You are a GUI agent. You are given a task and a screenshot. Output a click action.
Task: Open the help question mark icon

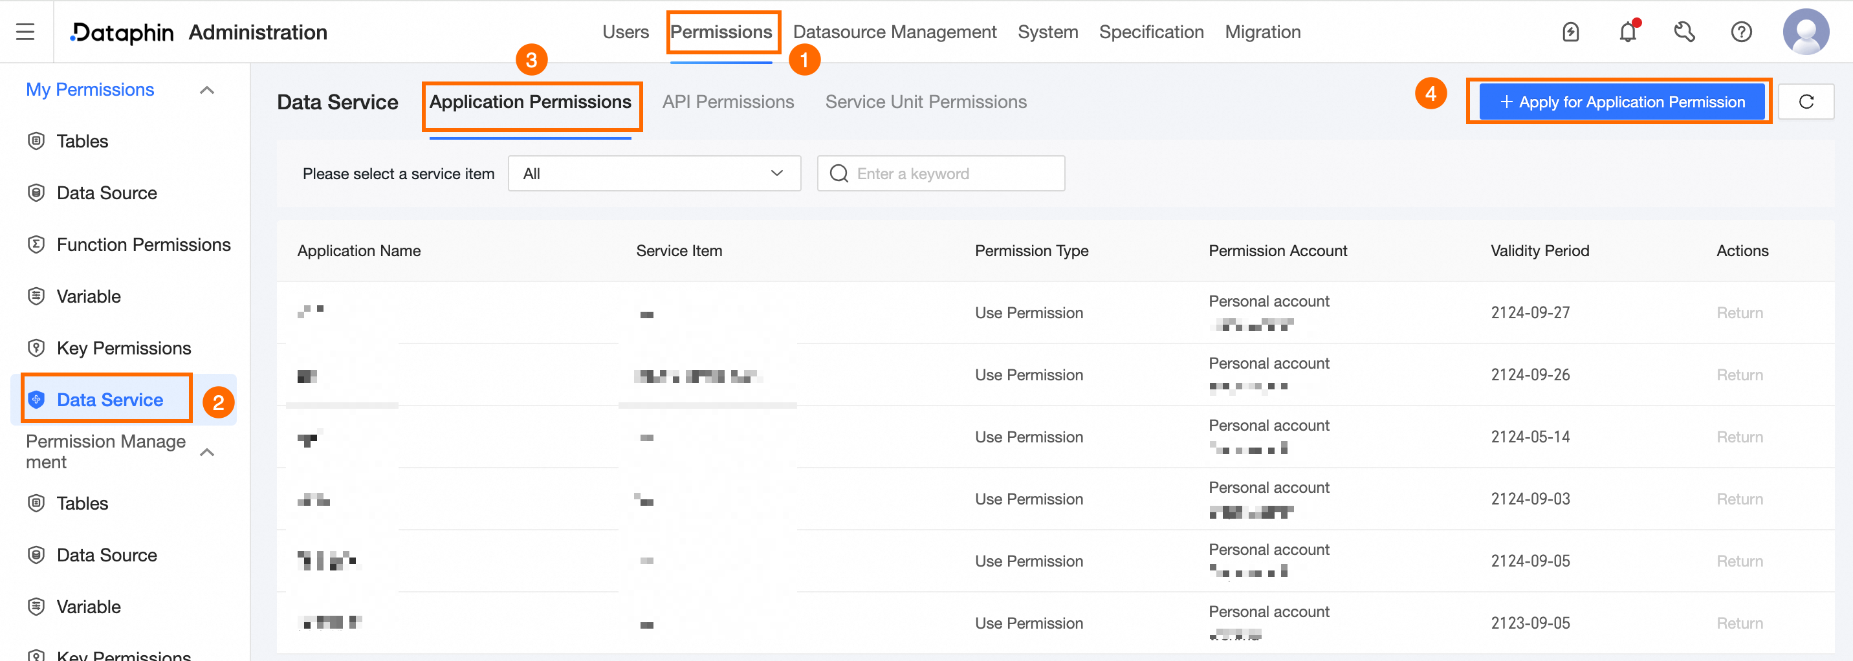tap(1741, 32)
